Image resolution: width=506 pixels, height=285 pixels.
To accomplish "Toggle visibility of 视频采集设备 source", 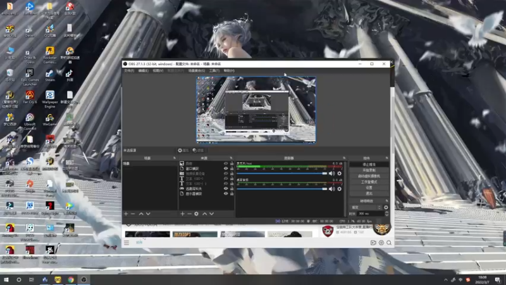I will point(226,174).
